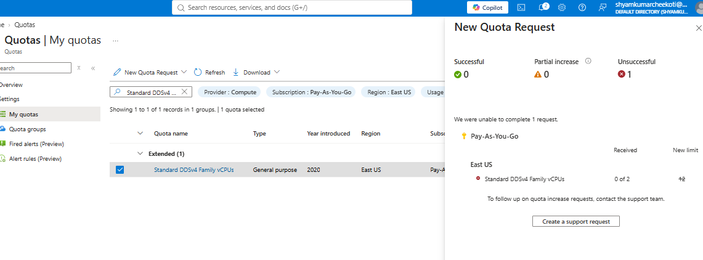Click the green Successful check icon
This screenshot has width=703, height=260.
coord(458,75)
